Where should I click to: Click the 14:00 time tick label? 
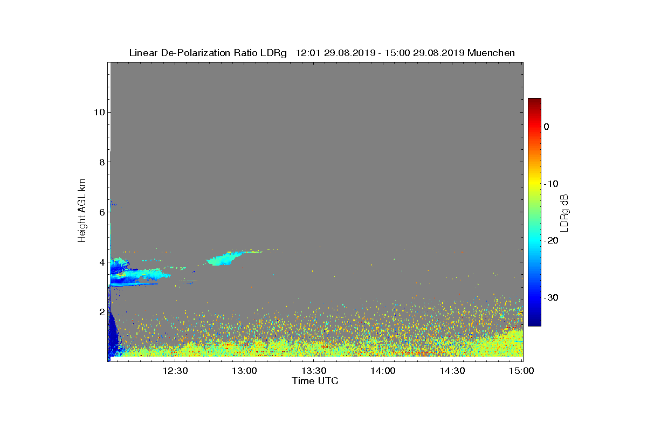(383, 371)
